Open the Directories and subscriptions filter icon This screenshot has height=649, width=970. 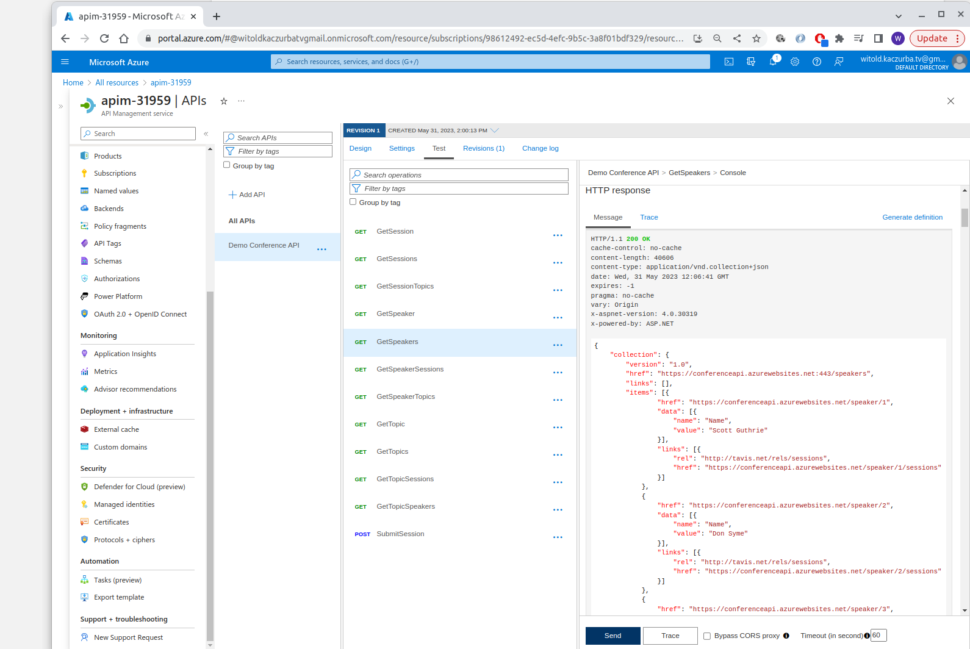(751, 62)
